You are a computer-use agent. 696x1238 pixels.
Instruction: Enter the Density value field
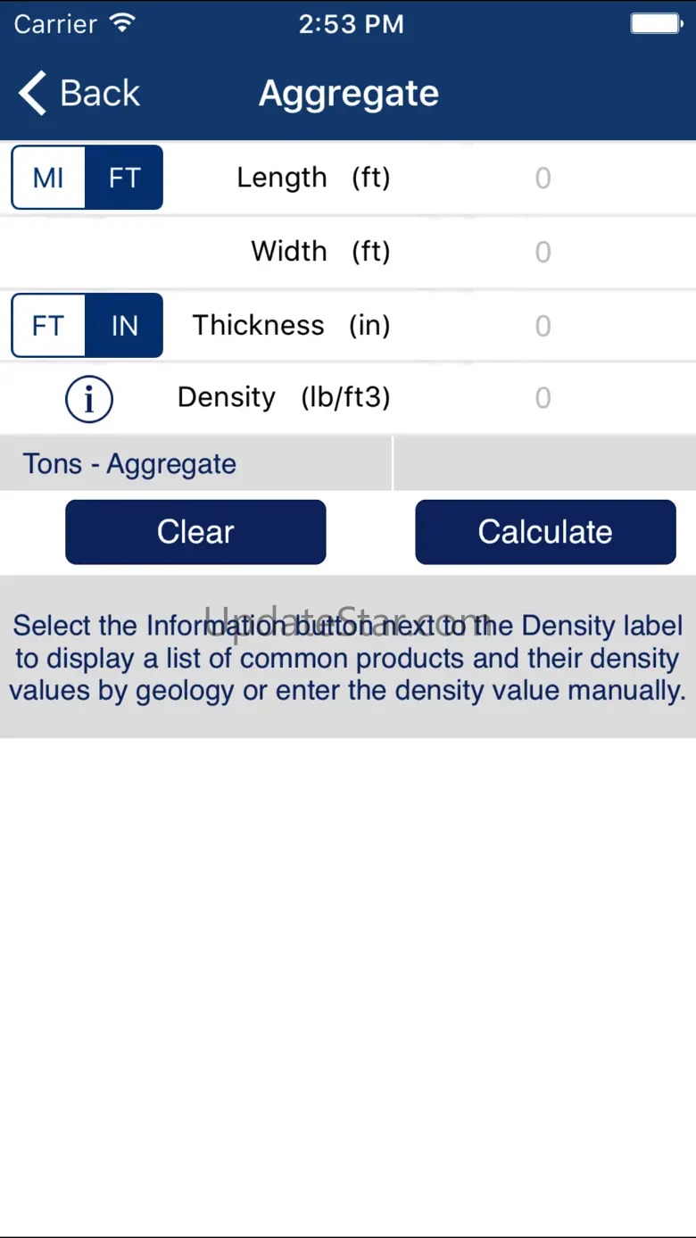click(x=543, y=398)
